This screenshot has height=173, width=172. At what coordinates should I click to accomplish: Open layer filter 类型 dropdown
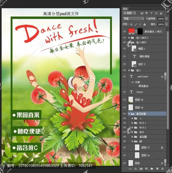[129, 13]
